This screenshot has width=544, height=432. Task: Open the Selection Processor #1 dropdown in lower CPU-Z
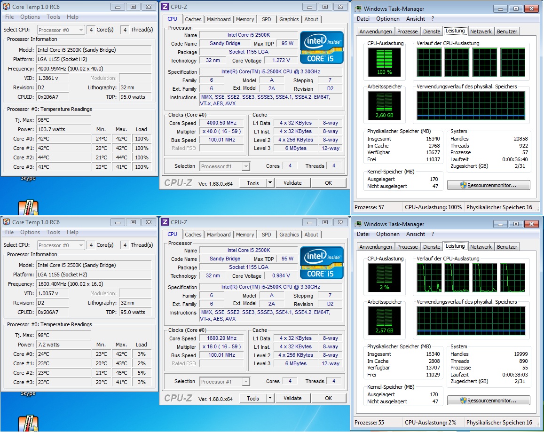coord(225,381)
